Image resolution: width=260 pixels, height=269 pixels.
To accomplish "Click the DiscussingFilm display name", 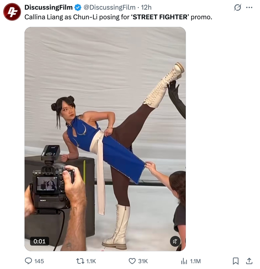I will pyautogui.click(x=49, y=7).
